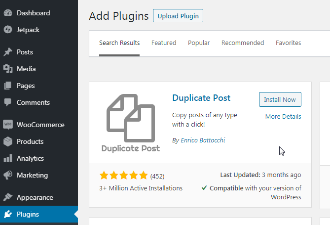This screenshot has width=330, height=225.
Task: Click the Media library icon
Action: pyautogui.click(x=7, y=69)
